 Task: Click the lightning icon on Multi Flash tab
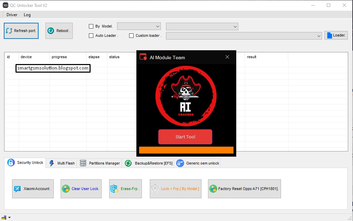pos(52,163)
